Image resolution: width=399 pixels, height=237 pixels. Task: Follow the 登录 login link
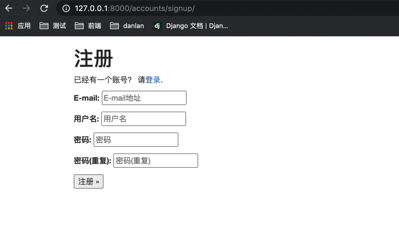pyautogui.click(x=153, y=80)
